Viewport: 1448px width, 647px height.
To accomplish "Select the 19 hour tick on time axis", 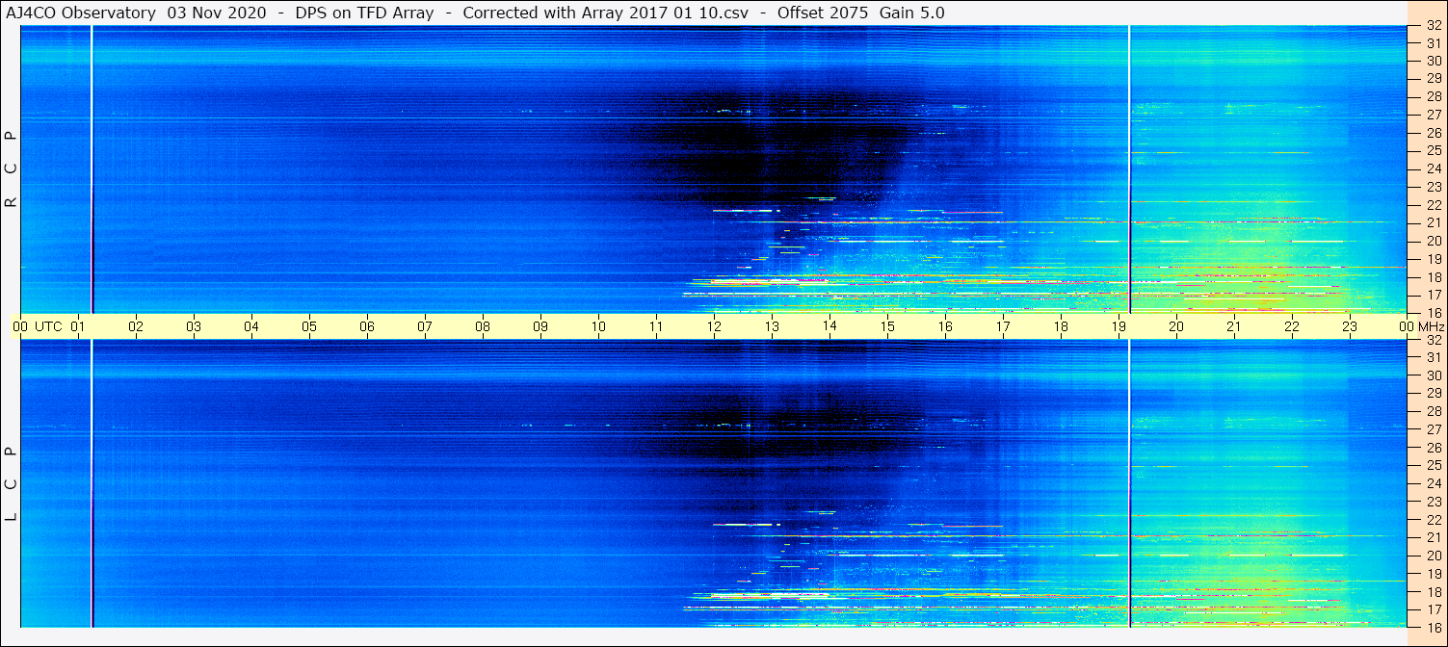I will pyautogui.click(x=1119, y=326).
